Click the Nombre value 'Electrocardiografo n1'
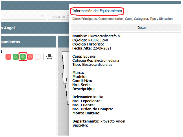This screenshot has width=183, height=137. pyautogui.click(x=105, y=36)
